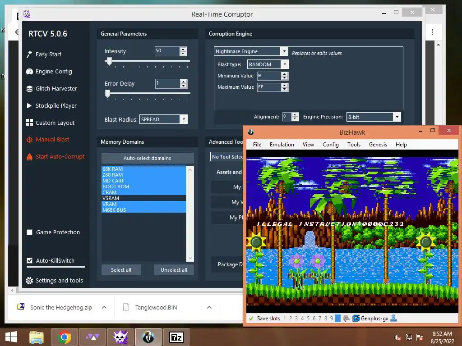Click Genplus-gx core icon in status bar
This screenshot has width=462, height=346.
point(356,318)
